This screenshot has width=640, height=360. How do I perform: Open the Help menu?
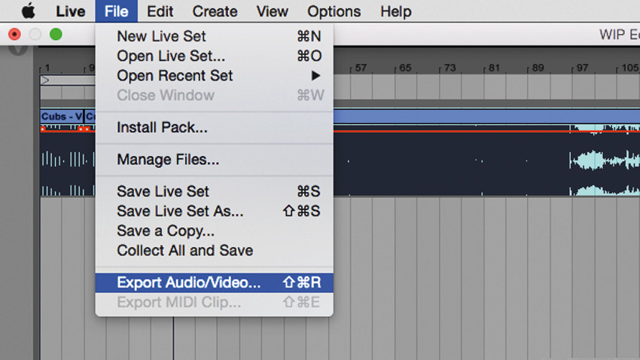tap(395, 11)
